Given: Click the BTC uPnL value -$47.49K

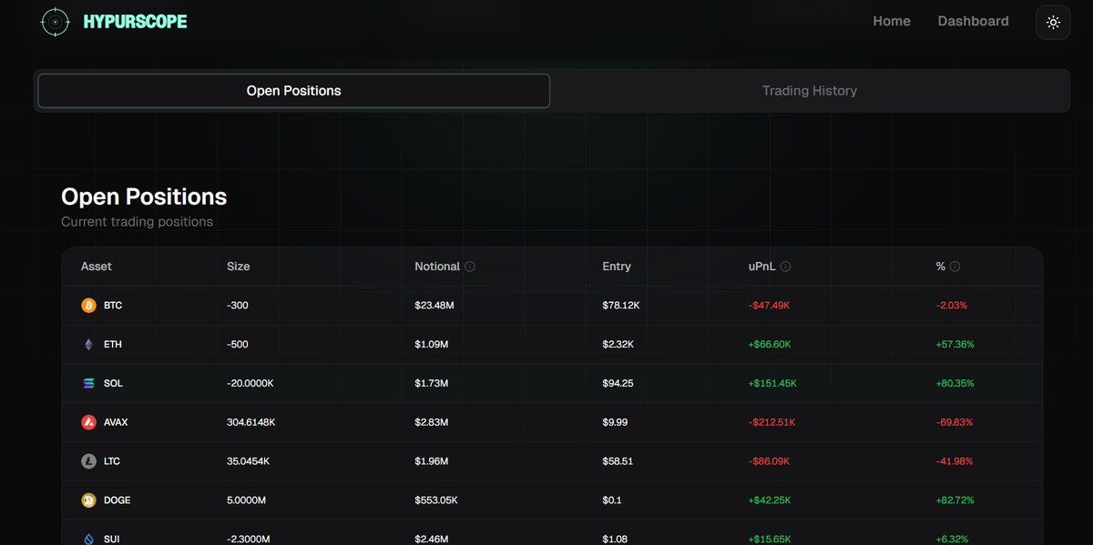Looking at the screenshot, I should click(x=769, y=306).
